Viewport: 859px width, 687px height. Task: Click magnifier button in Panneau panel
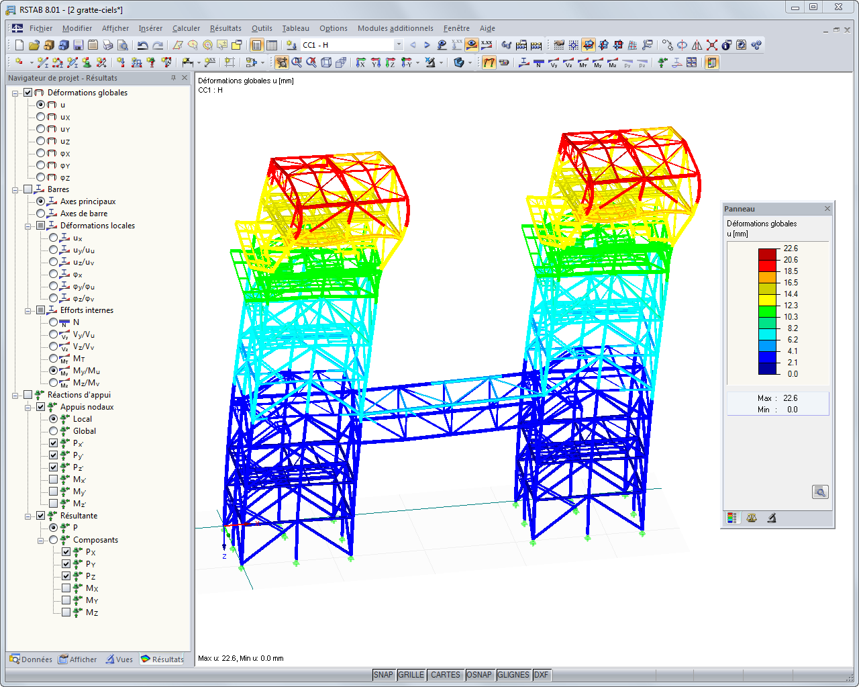point(819,492)
